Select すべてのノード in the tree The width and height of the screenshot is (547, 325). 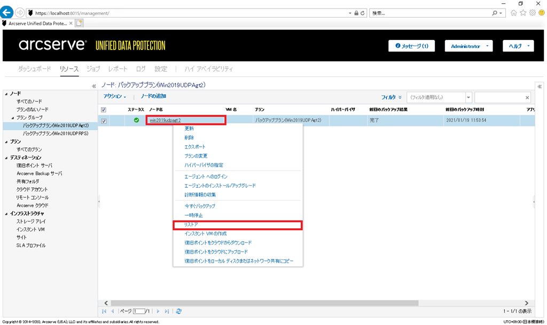click(x=29, y=102)
